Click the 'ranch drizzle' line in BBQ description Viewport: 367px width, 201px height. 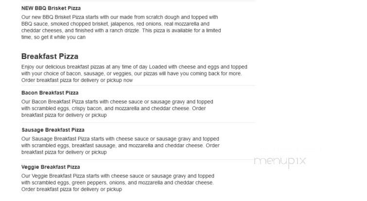click(x=121, y=31)
